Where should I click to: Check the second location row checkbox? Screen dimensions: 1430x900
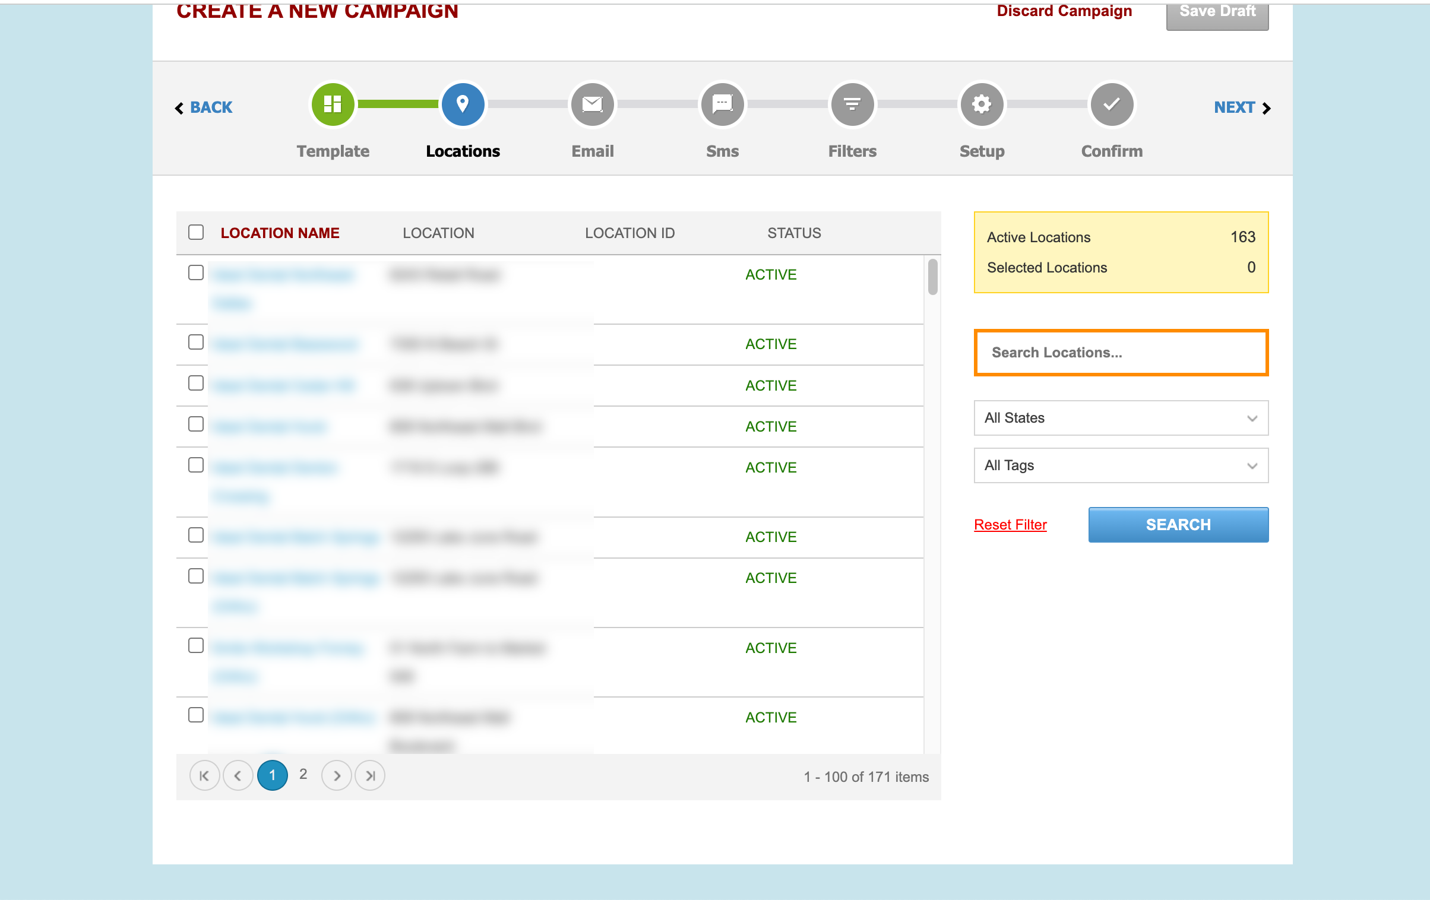[x=196, y=342]
